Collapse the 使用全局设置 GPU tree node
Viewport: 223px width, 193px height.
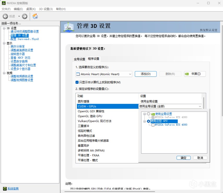[145, 114]
